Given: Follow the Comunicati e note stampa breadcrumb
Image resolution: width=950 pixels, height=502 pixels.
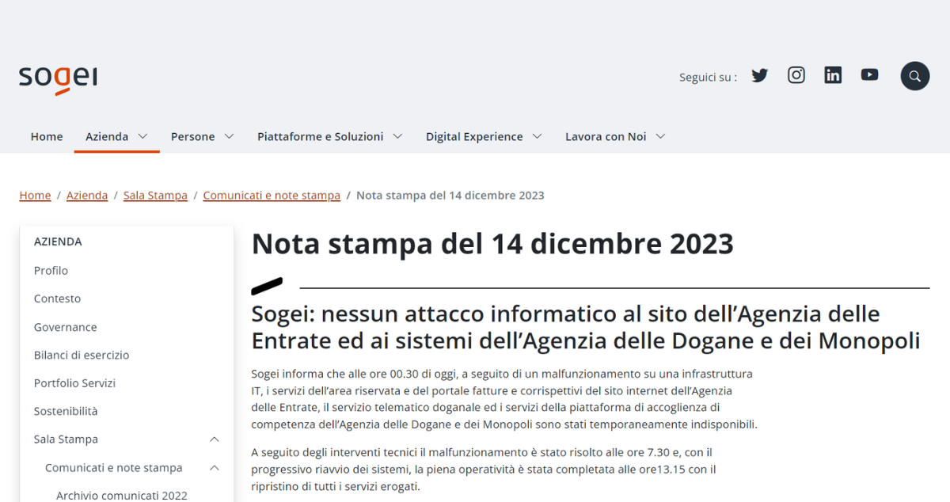Looking at the screenshot, I should [272, 196].
